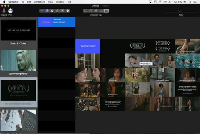Open the Window menu
Image resolution: width=200 pixels, height=134 pixels.
point(60,2)
